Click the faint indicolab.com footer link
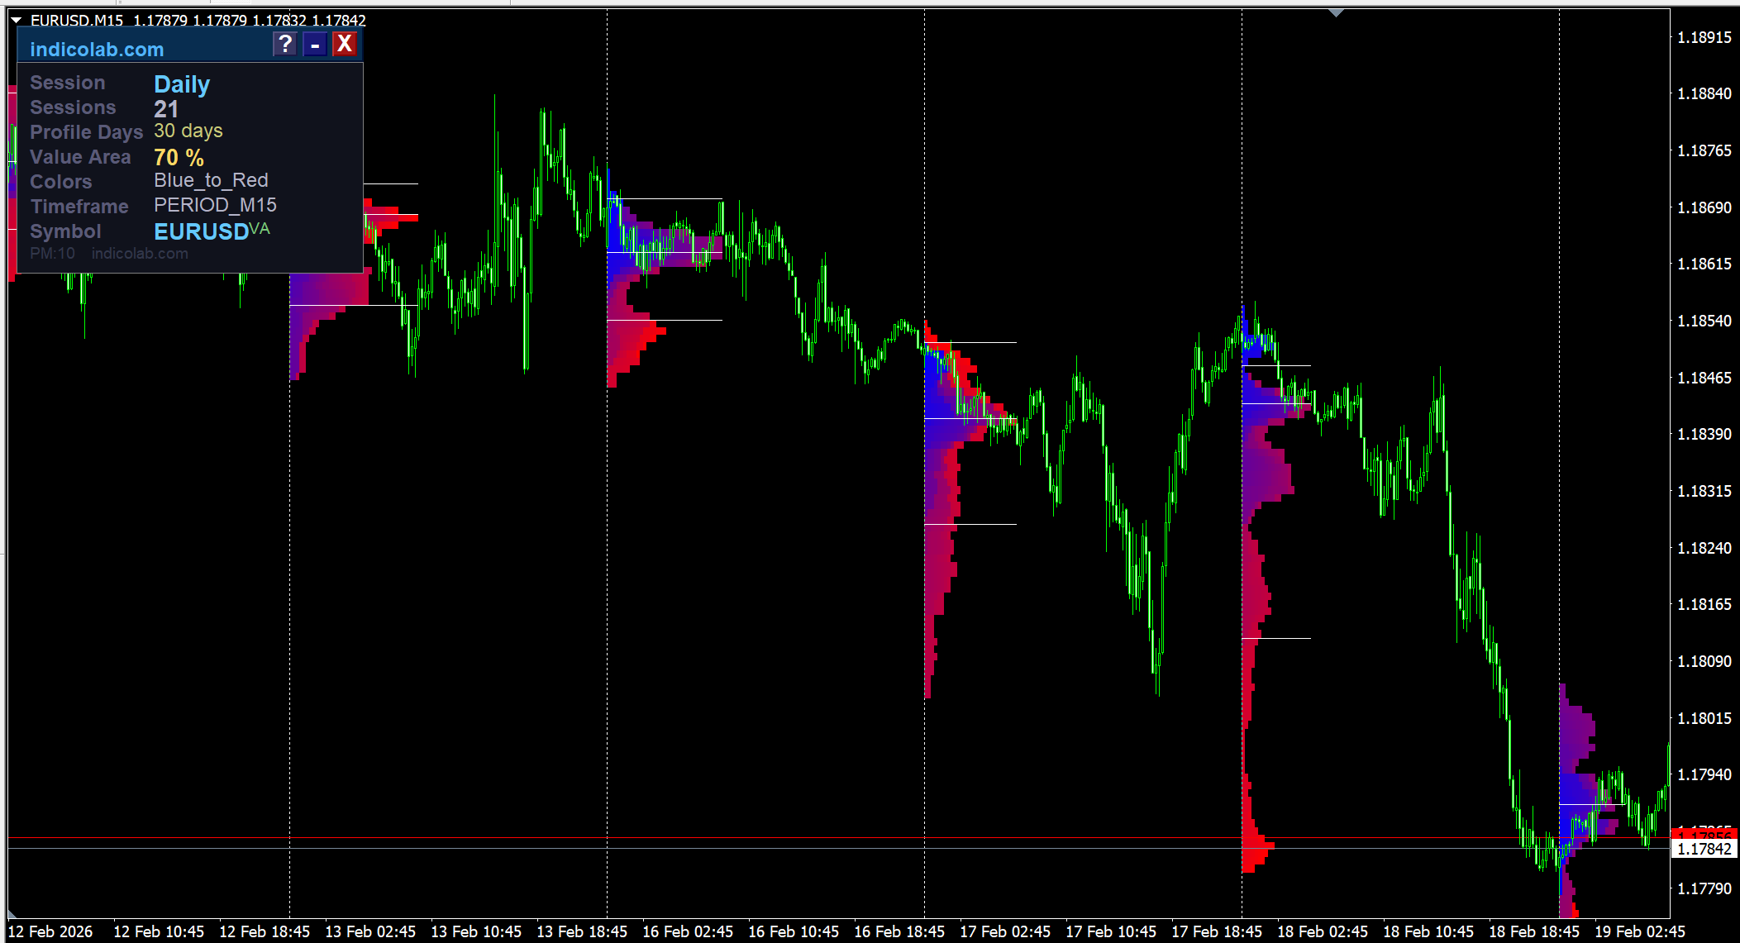This screenshot has height=943, width=1740. click(140, 254)
